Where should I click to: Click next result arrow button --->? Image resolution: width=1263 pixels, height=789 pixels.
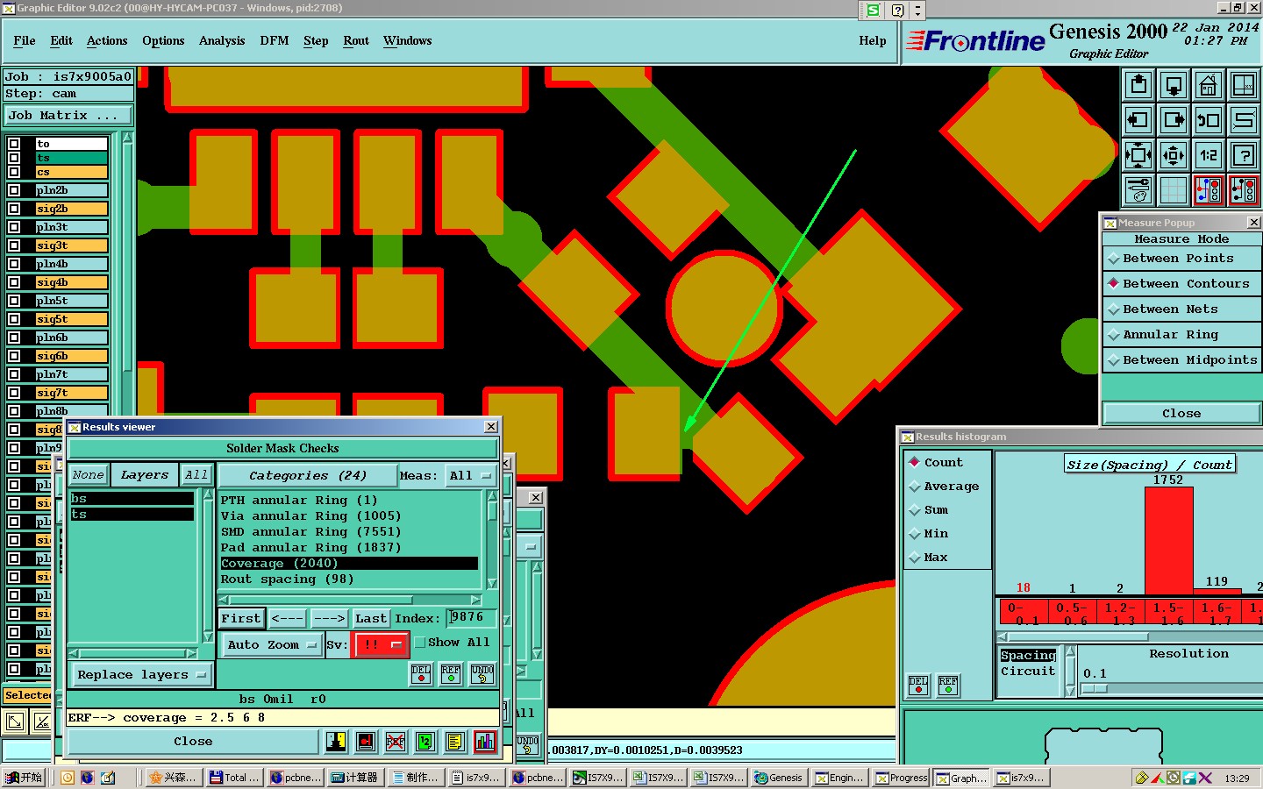coord(329,618)
